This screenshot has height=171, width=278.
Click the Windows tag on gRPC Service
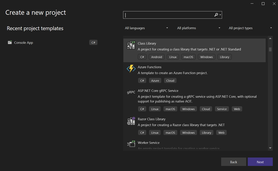coord(188,109)
